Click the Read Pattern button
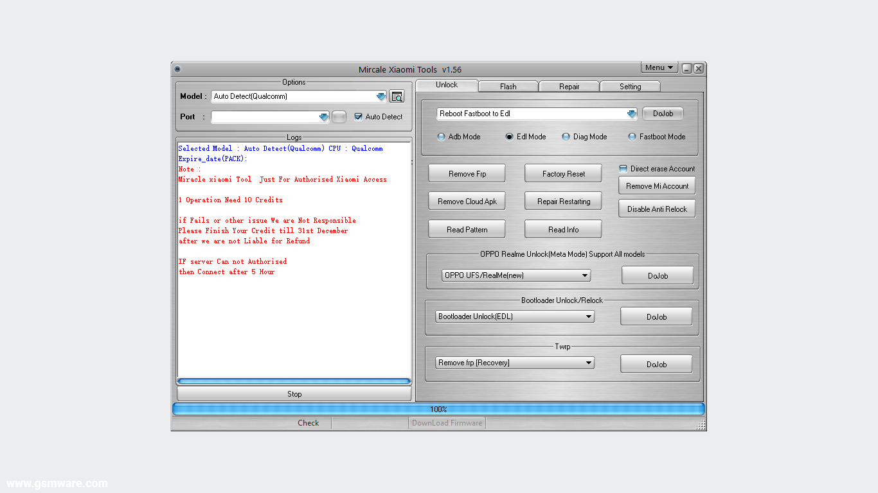 [x=467, y=230]
